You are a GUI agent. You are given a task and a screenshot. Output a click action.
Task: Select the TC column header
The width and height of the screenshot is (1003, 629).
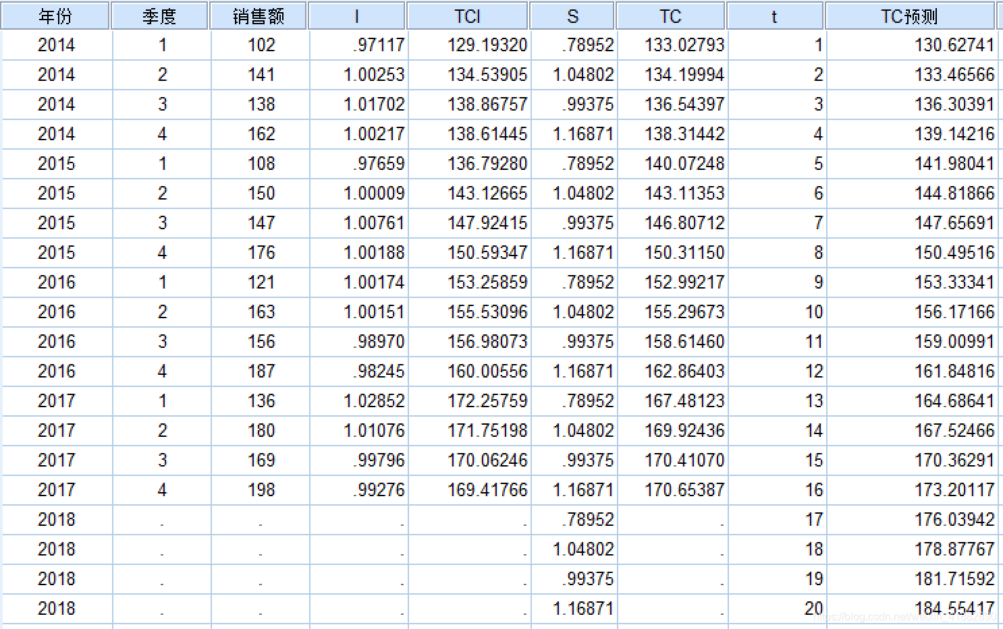[671, 16]
